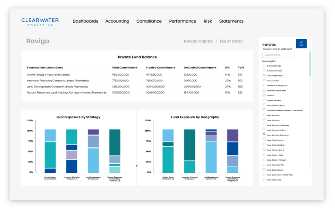The width and height of the screenshot is (335, 209).
Task: Click the 184,100,000 unfunded commitment value
Action: click(x=191, y=93)
